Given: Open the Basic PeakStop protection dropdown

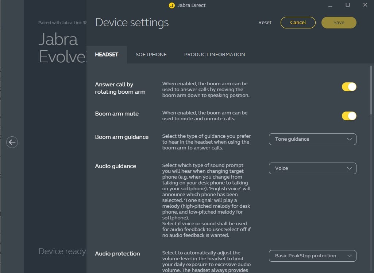Looking at the screenshot, I should (x=312, y=256).
